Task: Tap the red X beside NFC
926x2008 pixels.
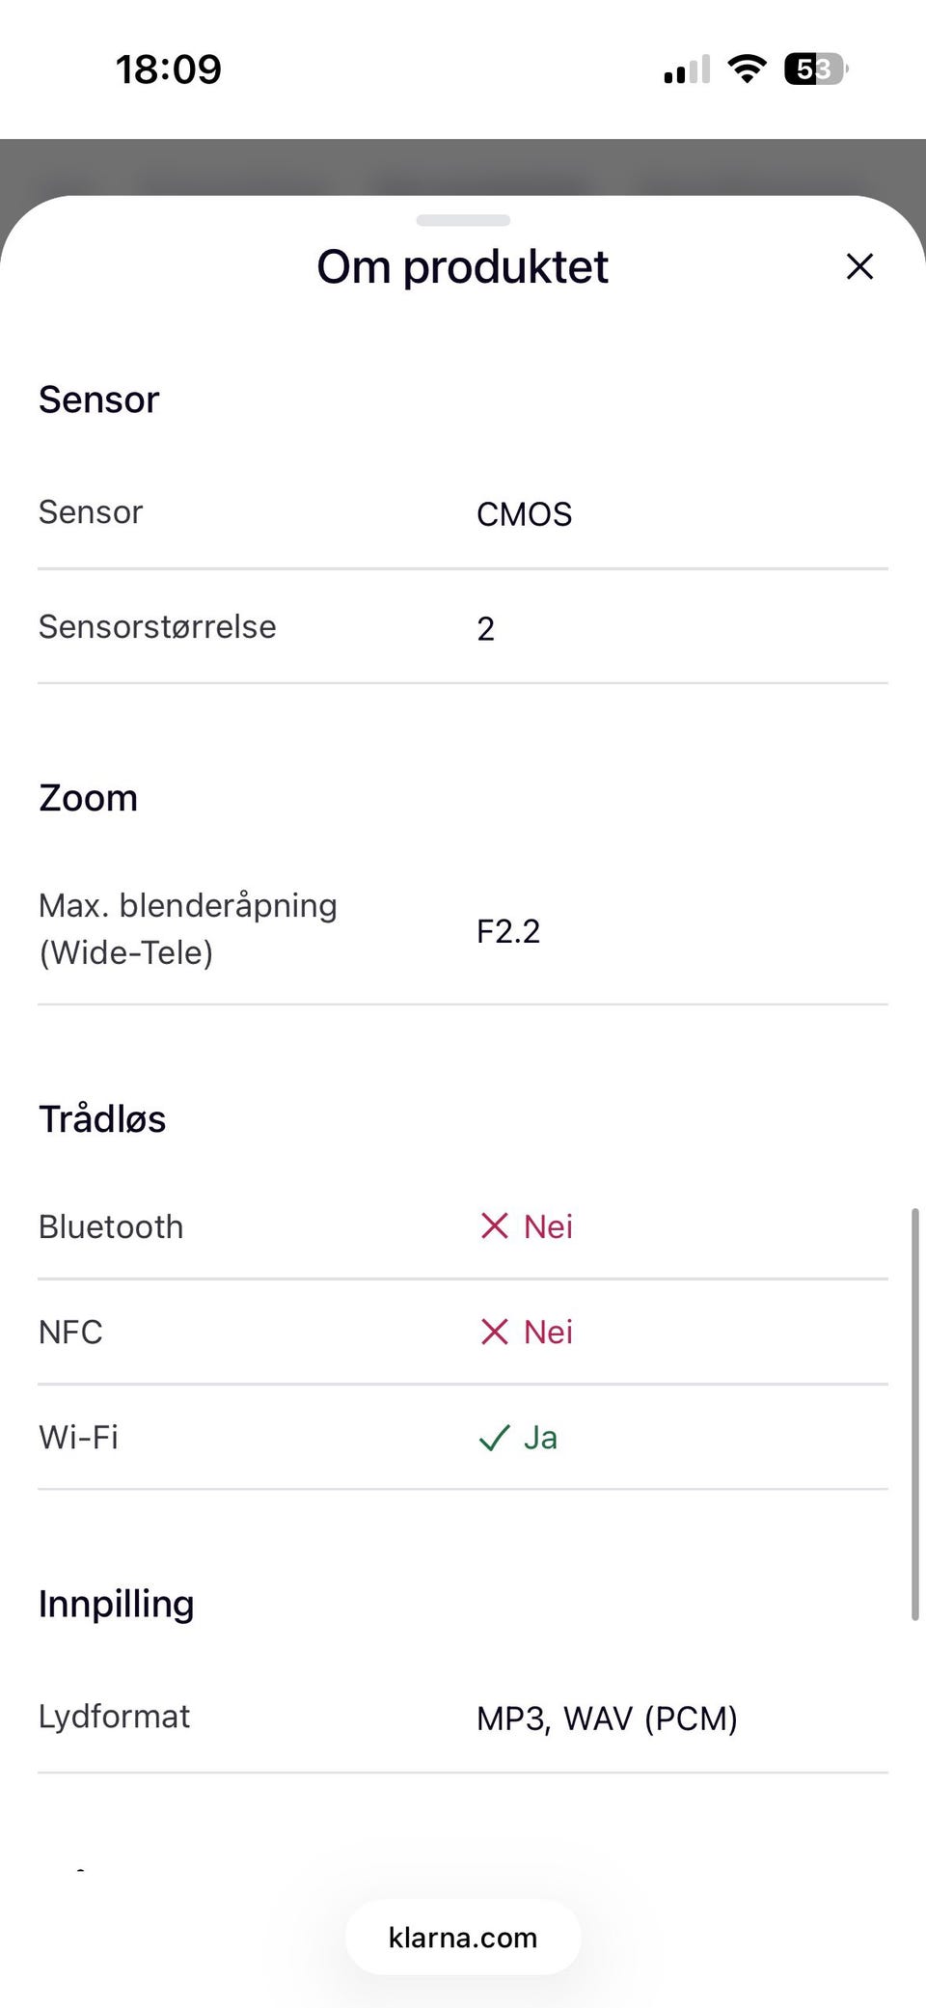Action: coord(494,1332)
